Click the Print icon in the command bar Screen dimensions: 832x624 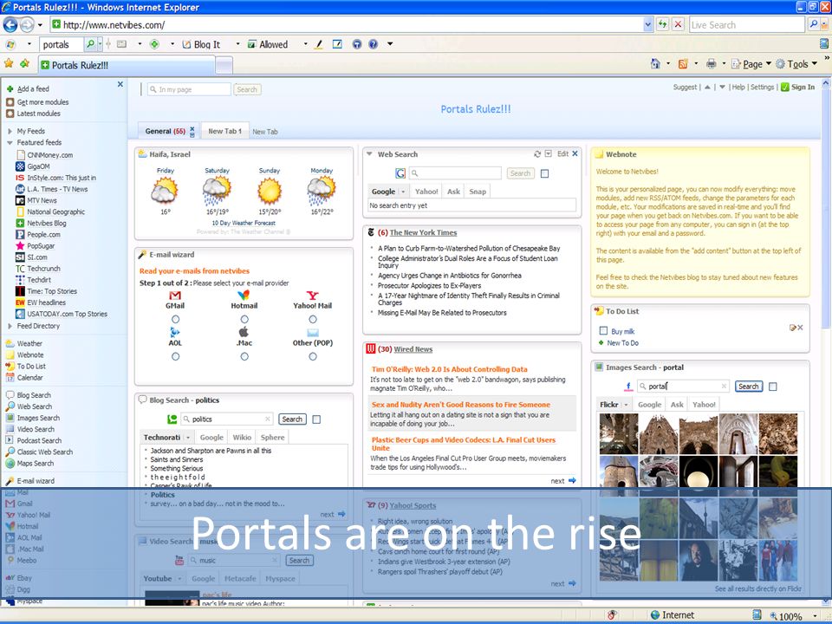click(711, 64)
